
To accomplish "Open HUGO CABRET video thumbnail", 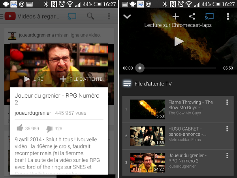I will click(147, 136).
